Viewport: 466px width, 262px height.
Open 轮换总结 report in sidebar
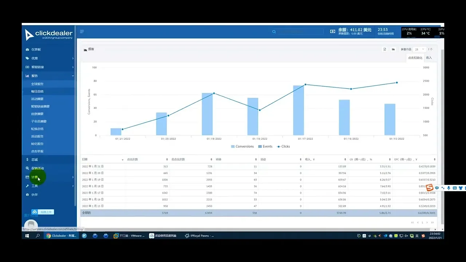click(x=37, y=129)
